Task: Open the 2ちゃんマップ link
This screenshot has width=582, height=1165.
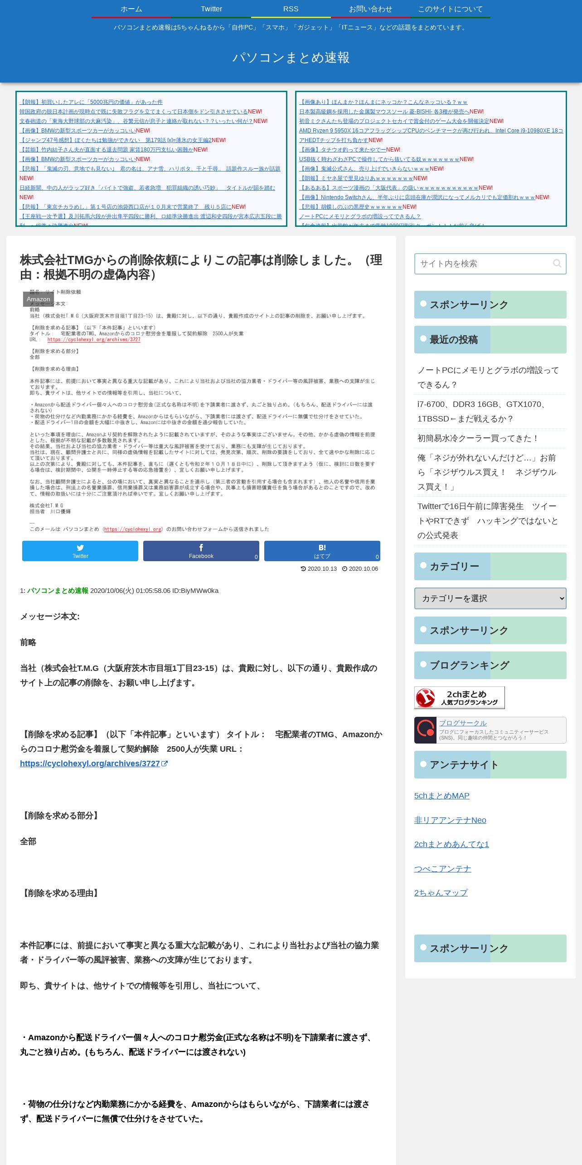Action: pyautogui.click(x=441, y=893)
